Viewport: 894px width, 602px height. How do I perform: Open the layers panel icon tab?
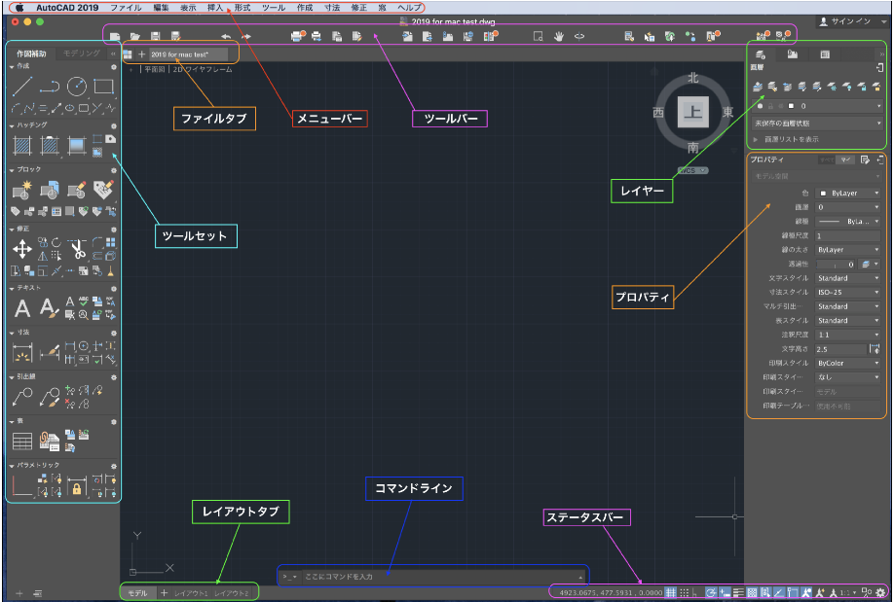point(760,54)
